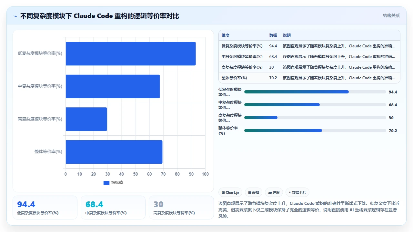Click the progress bar valued 30
413x232 pixels.
(x=315, y=118)
